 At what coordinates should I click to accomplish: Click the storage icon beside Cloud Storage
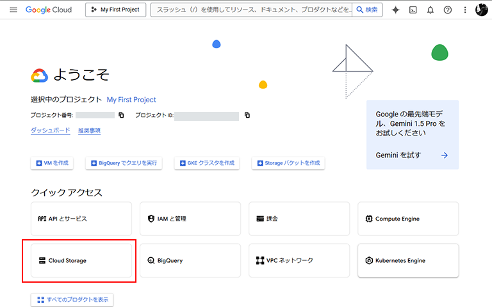tap(42, 261)
